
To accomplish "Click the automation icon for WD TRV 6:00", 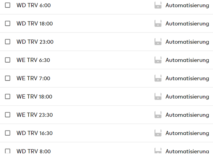I will [x=158, y=5].
